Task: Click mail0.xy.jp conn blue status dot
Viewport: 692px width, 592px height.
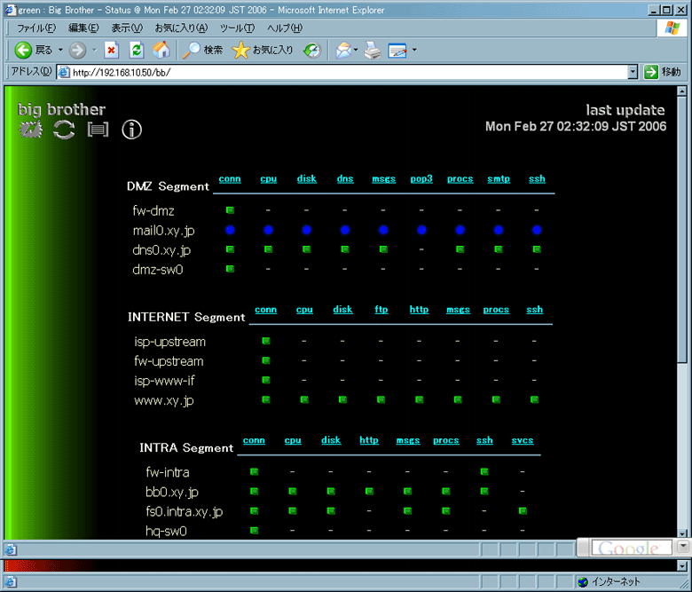Action: pos(230,230)
